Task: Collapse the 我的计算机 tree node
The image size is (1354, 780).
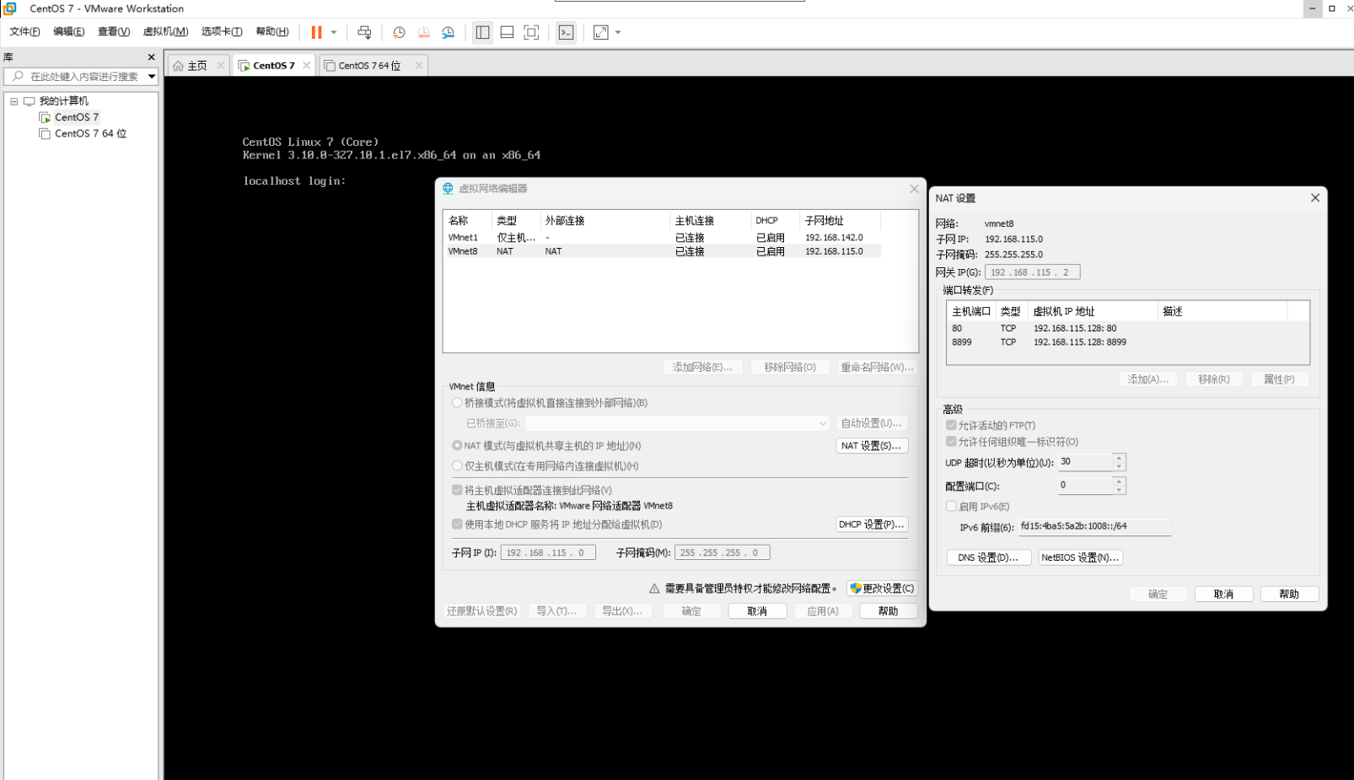Action: click(x=14, y=101)
